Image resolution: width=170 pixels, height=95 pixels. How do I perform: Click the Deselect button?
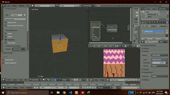point(163,39)
